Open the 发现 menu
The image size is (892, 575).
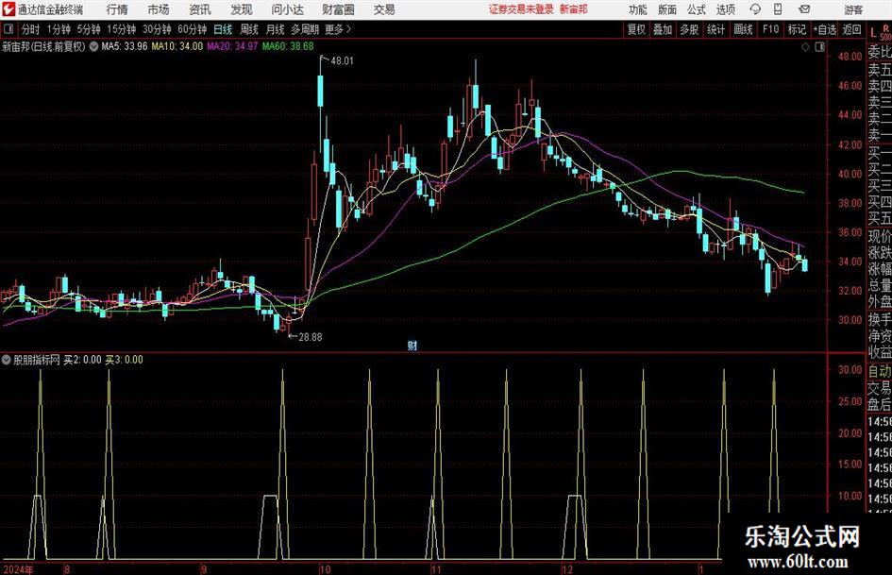(242, 9)
